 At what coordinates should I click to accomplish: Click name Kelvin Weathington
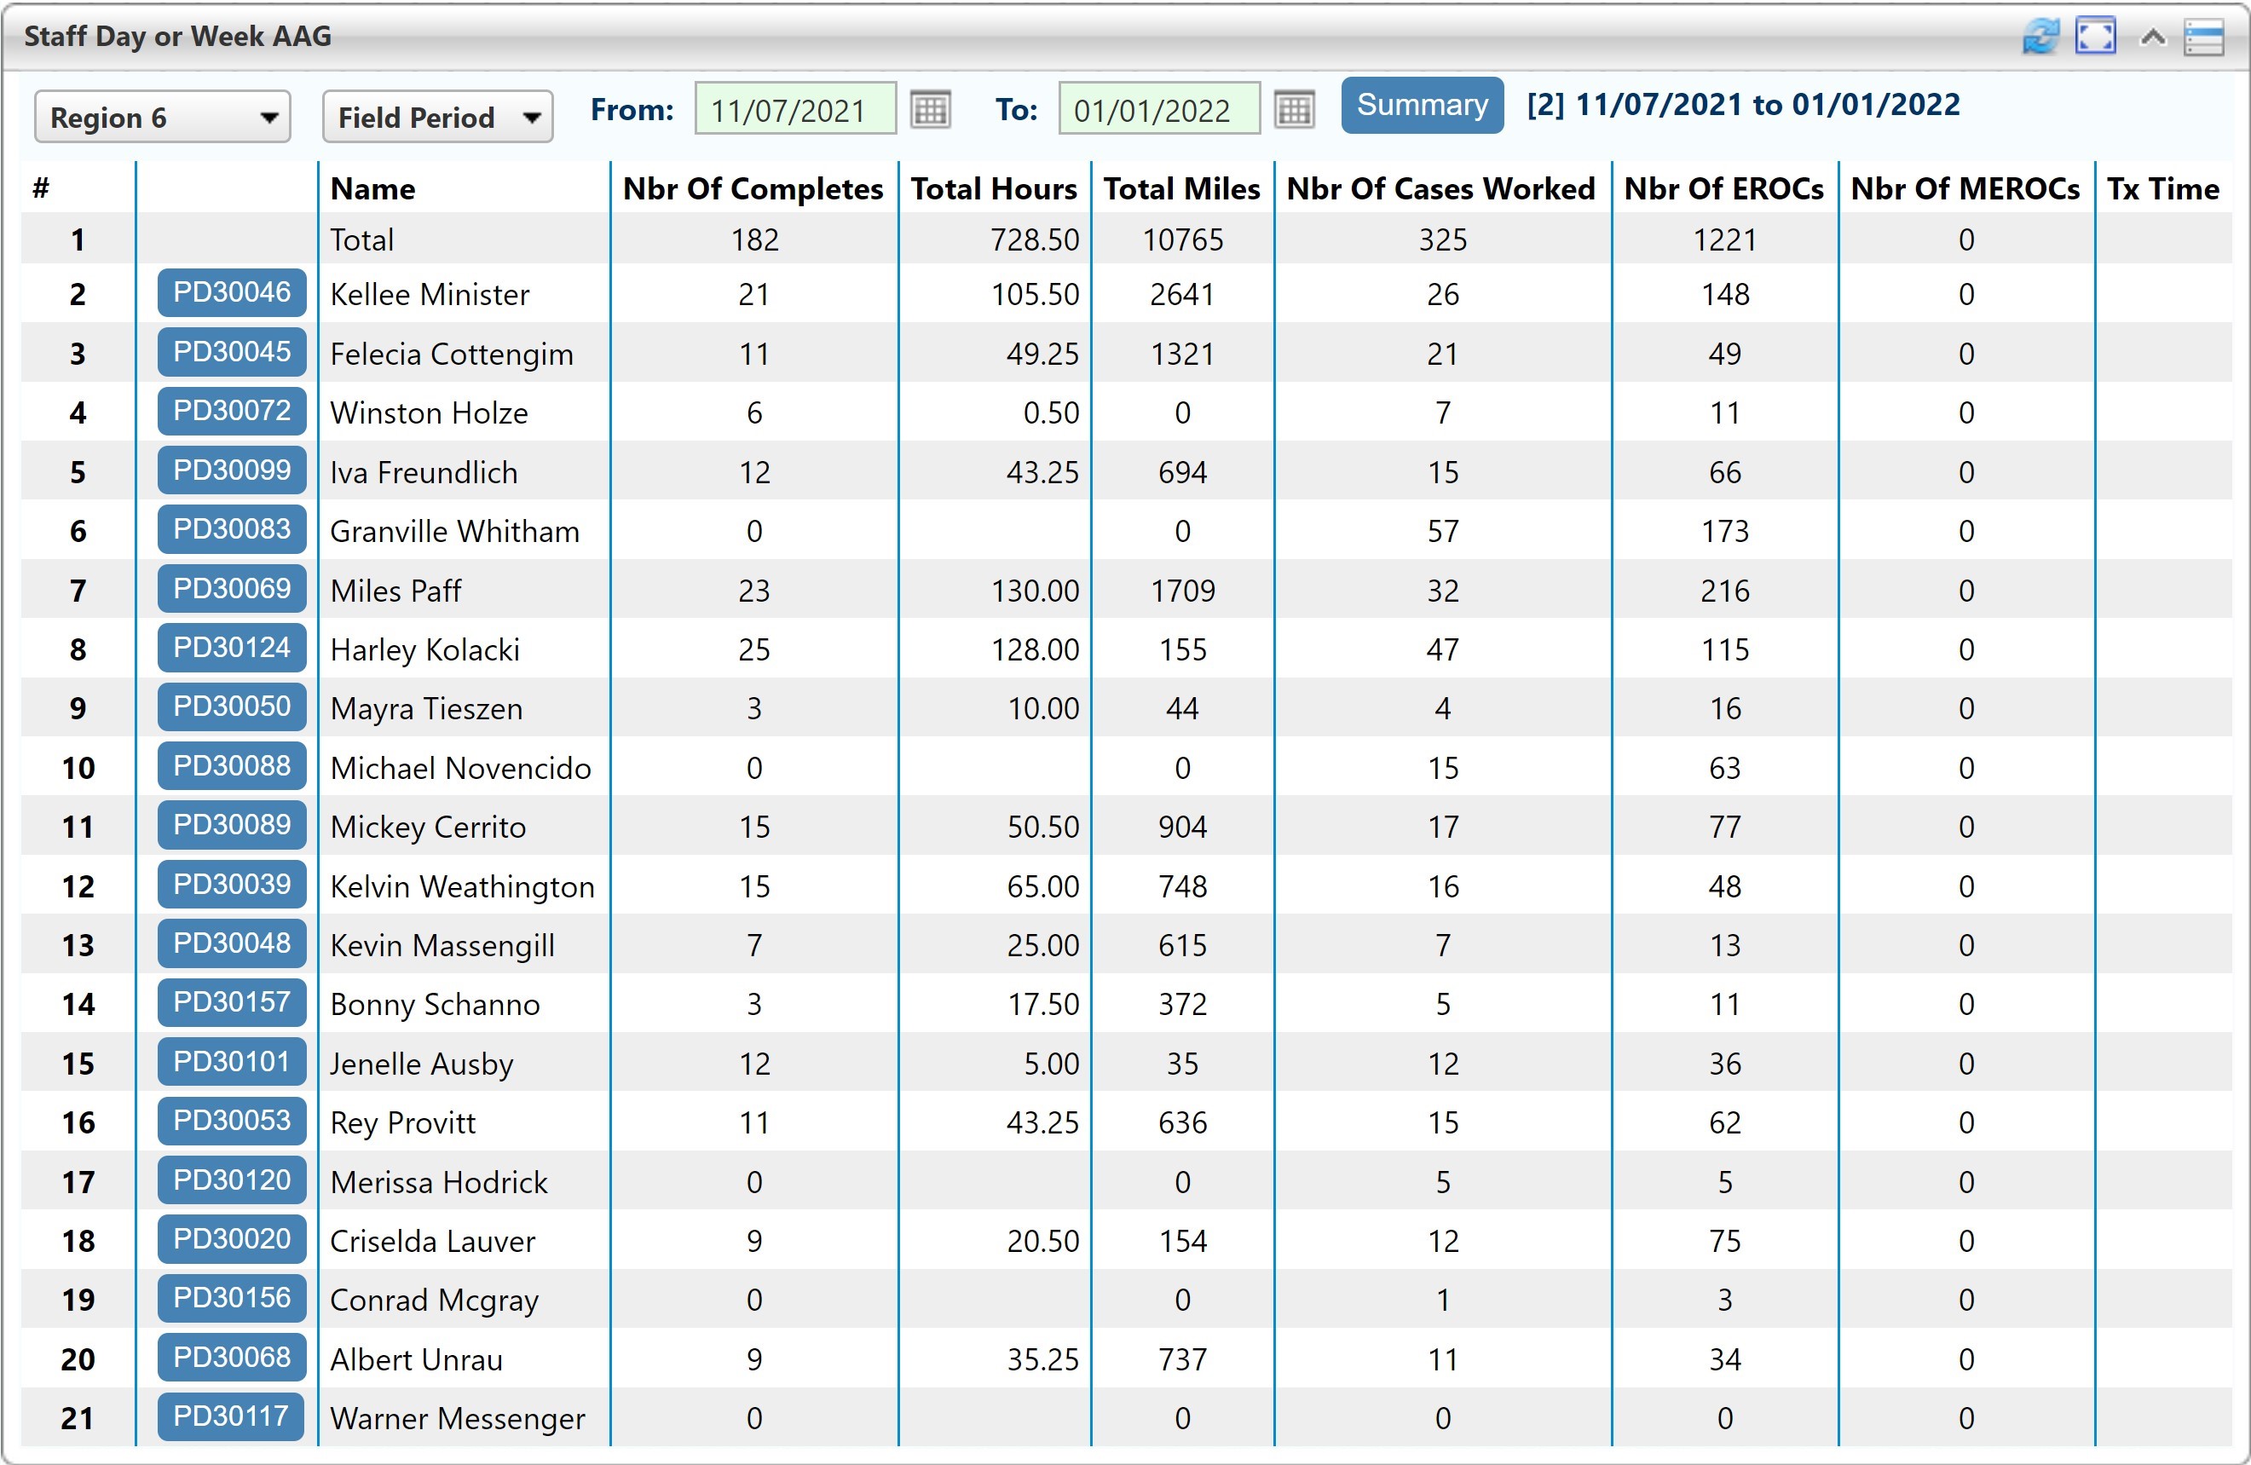pos(463,887)
